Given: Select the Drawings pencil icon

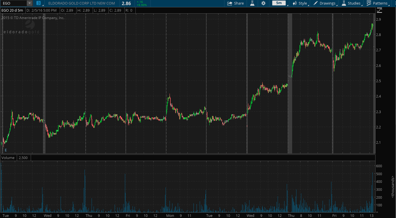Looking at the screenshot, I should [316, 3].
